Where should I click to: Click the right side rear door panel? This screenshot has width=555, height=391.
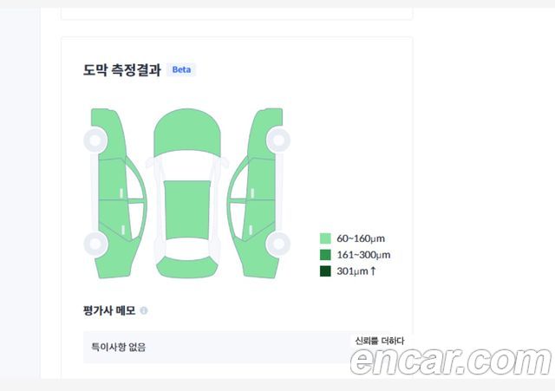260,218
